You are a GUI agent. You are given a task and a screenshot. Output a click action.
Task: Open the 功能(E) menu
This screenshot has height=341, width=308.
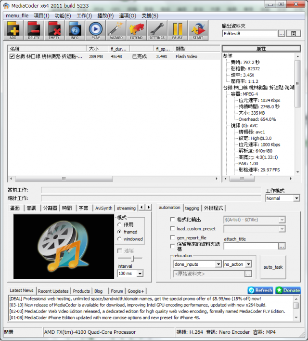(x=63, y=16)
